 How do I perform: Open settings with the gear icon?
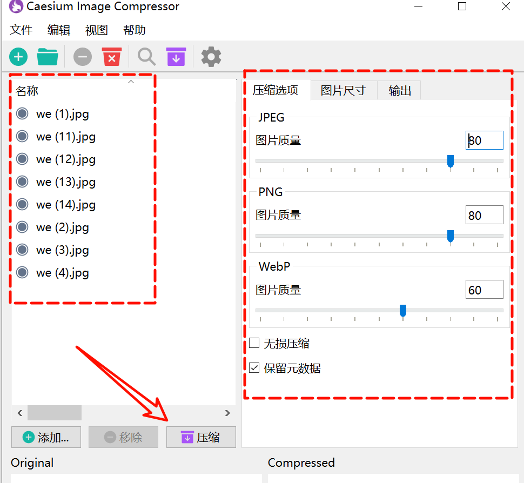click(x=211, y=57)
